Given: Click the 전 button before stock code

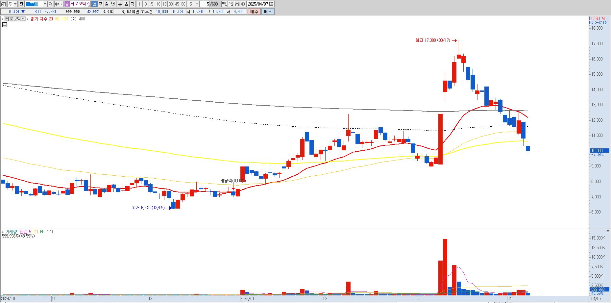Looking at the screenshot, I should tap(21, 4).
